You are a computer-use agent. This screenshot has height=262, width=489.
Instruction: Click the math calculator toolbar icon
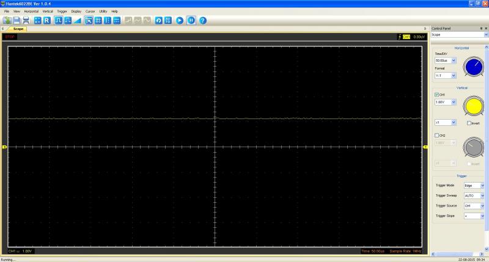(x=38, y=21)
